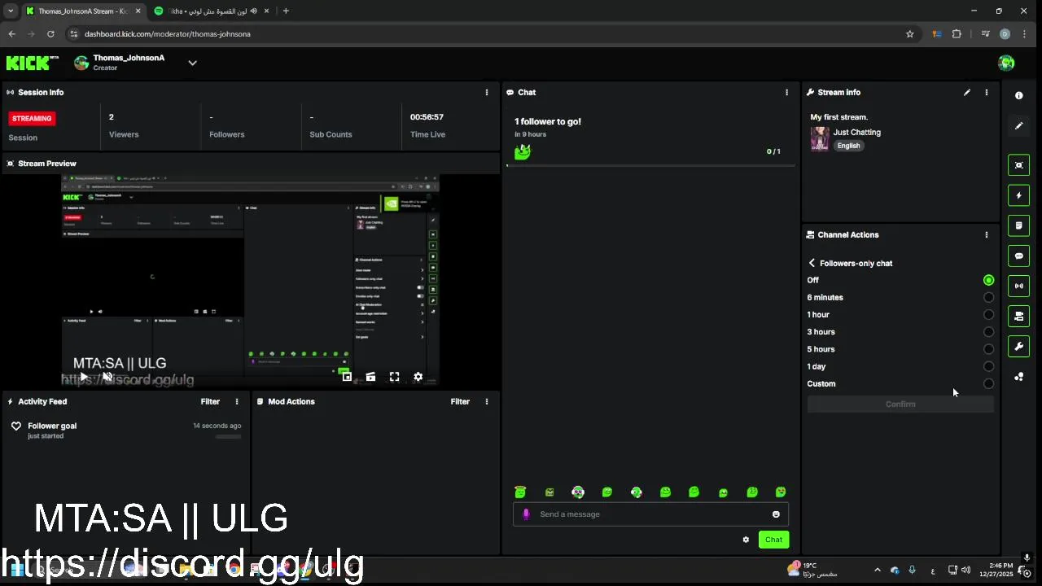This screenshot has width=1042, height=586.
Task: Click the purple microphone icon in message box
Action: coord(526,514)
